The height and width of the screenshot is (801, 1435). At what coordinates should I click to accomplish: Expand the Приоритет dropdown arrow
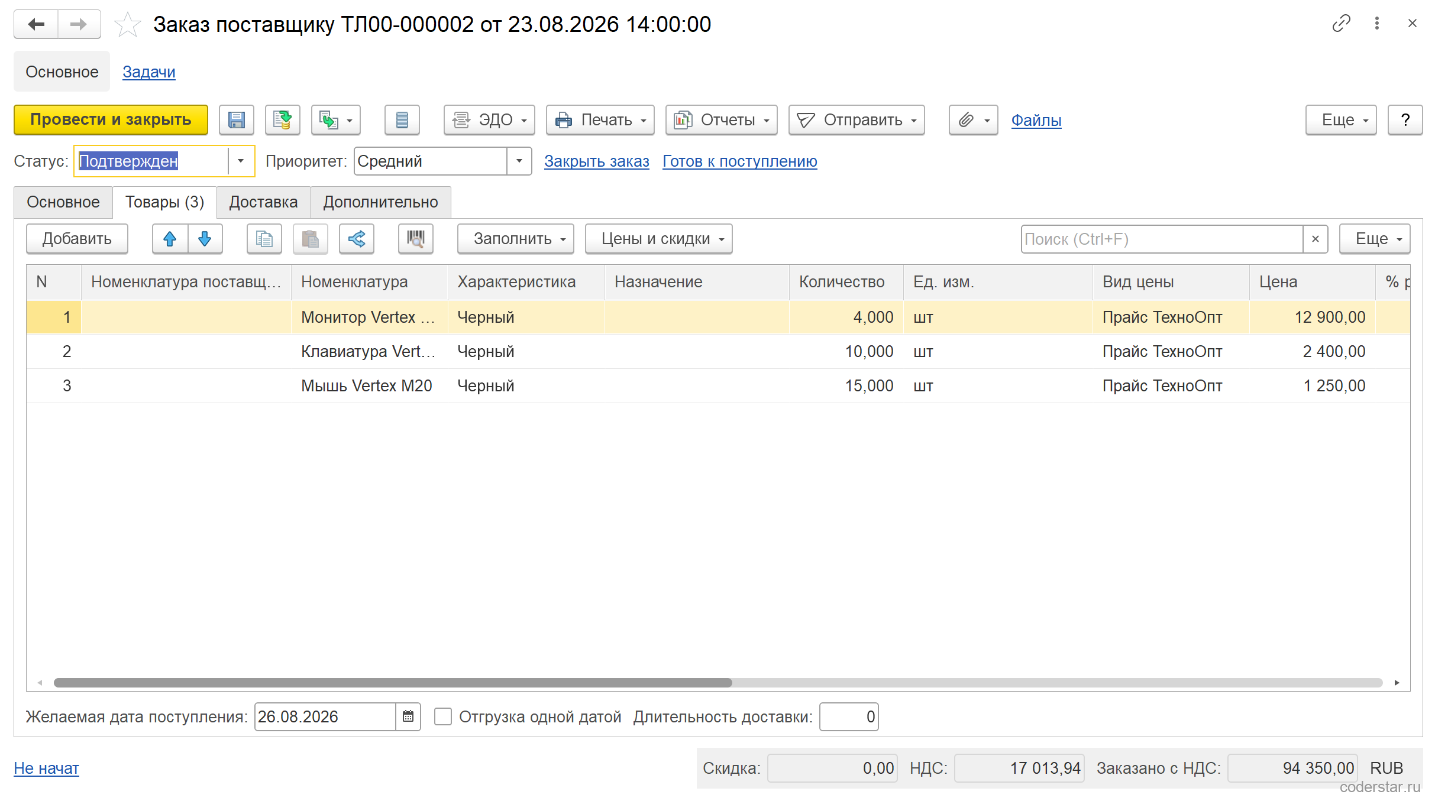coord(519,161)
